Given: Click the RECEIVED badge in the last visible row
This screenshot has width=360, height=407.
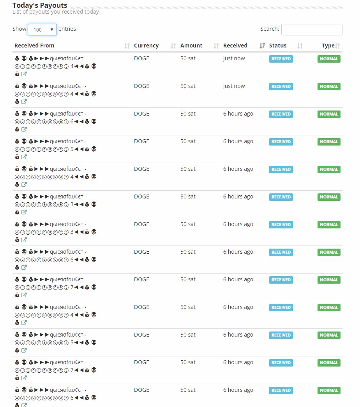Looking at the screenshot, I should coord(281,391).
